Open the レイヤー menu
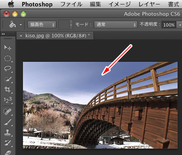 [149, 4]
